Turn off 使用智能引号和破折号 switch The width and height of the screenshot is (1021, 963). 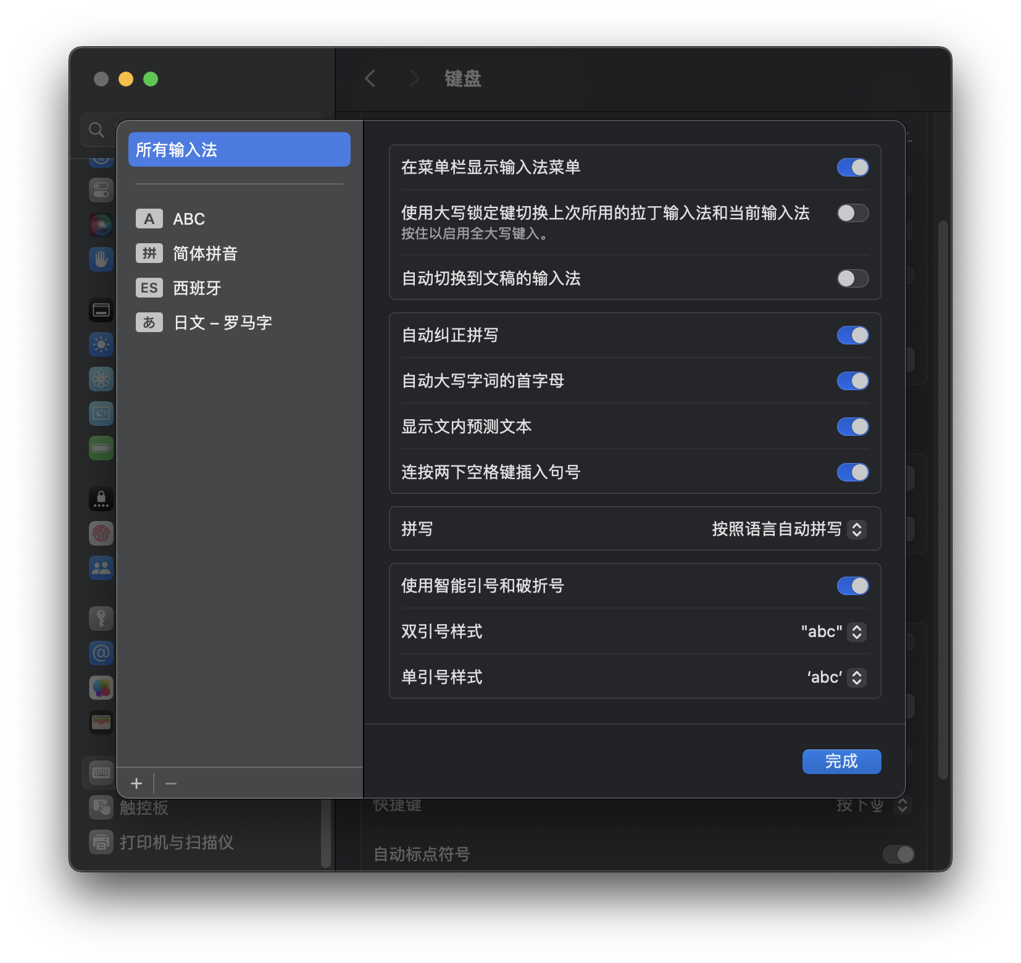(x=852, y=586)
